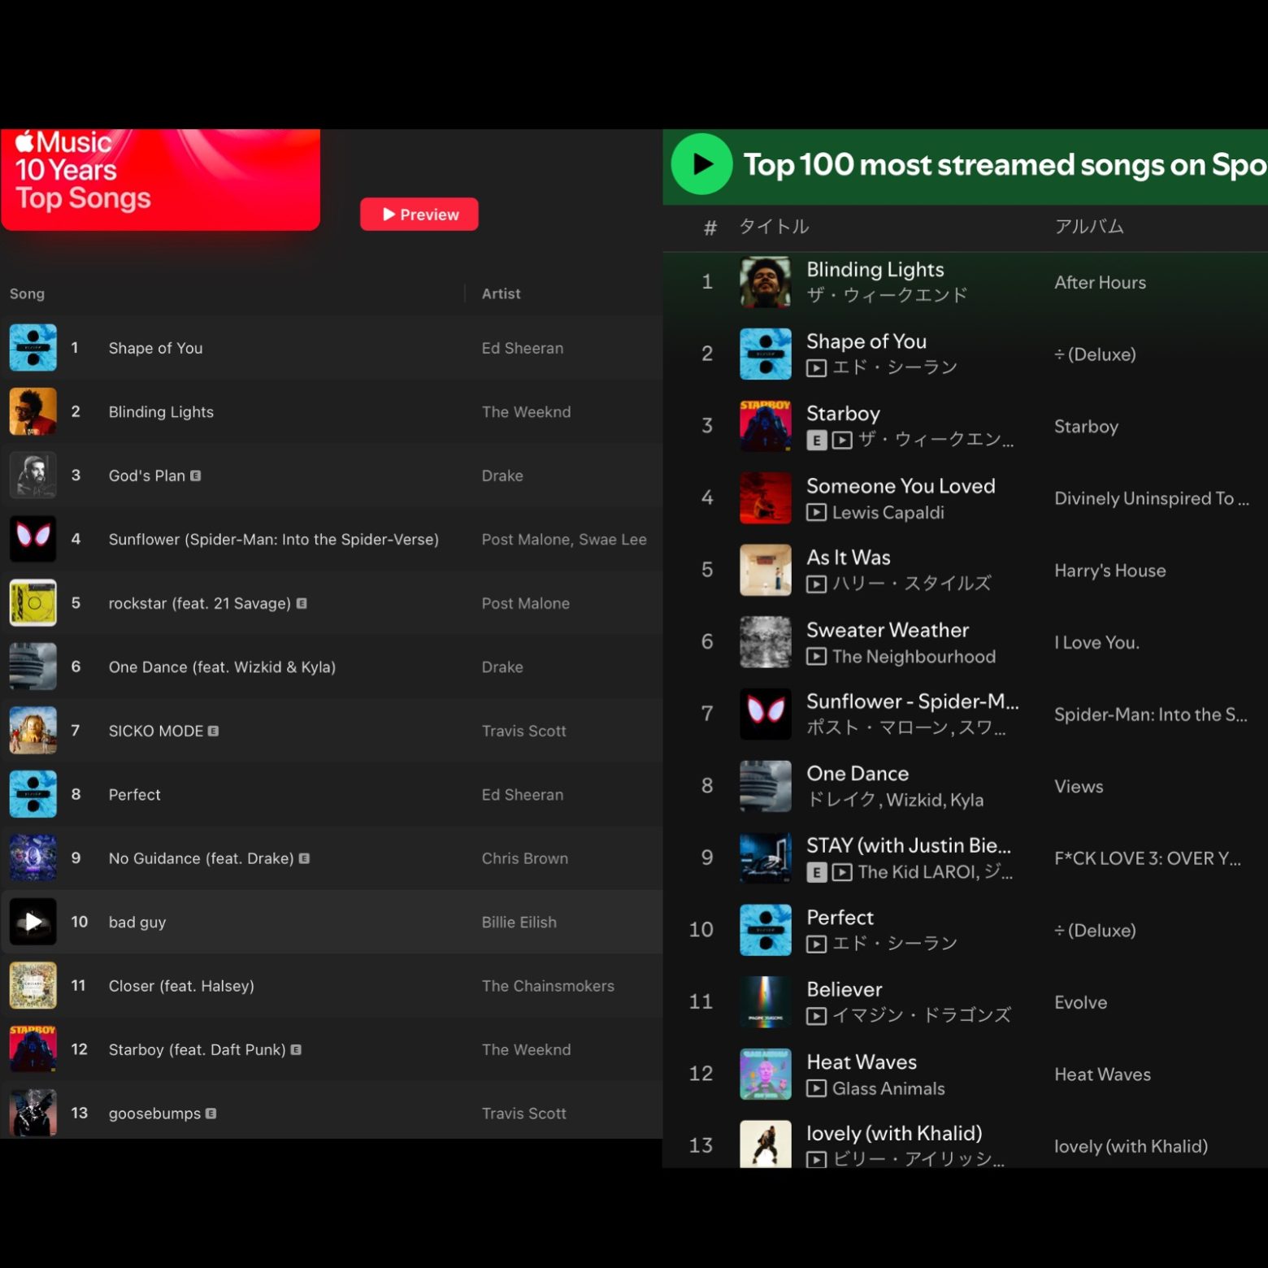
Task: Click the タイトル column header
Action: pyautogui.click(x=774, y=227)
